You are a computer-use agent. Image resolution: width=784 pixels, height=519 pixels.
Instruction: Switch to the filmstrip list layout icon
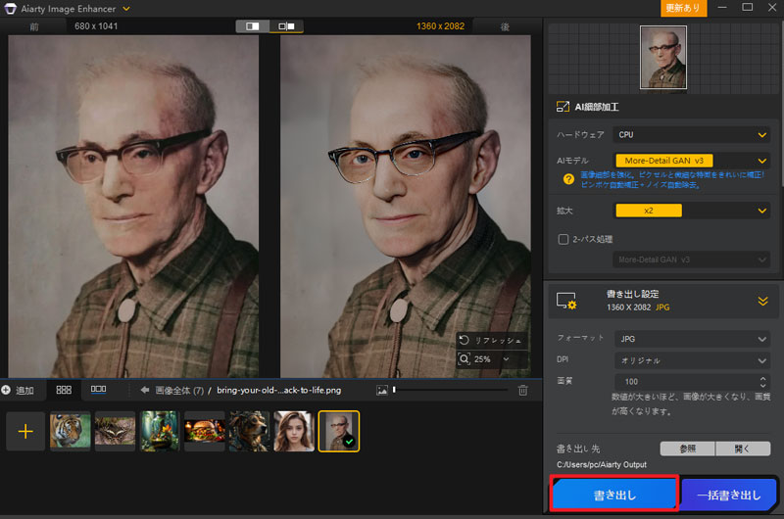(x=98, y=390)
